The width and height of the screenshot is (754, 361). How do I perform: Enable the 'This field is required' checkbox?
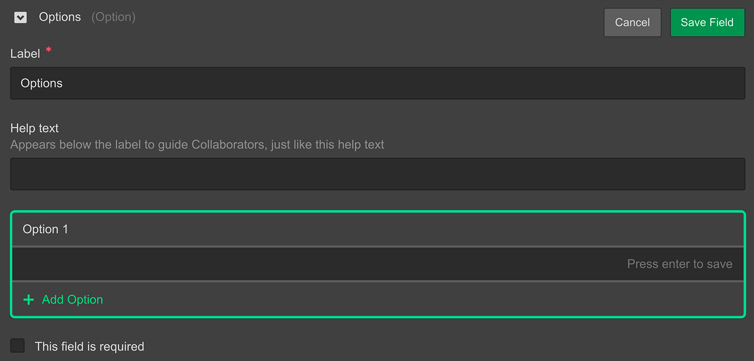coord(18,346)
